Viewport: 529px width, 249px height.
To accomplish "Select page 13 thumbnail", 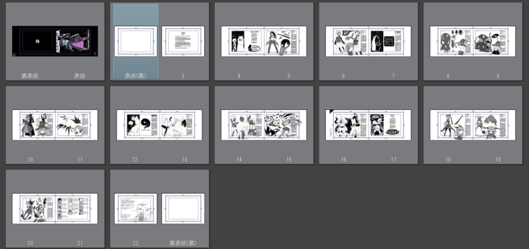I will [x=181, y=125].
